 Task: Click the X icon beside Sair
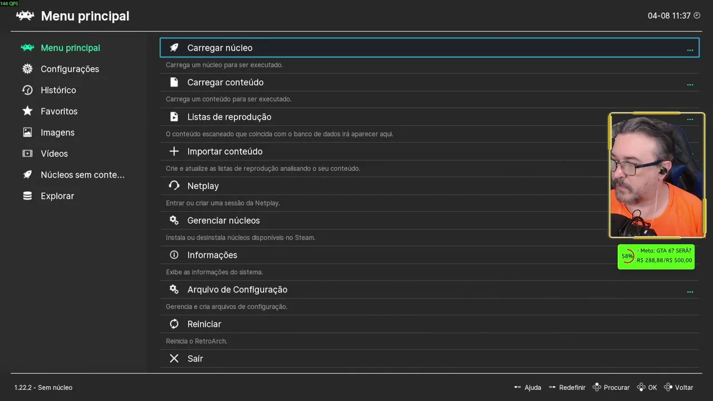click(174, 359)
